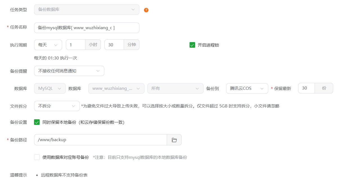Screen dimensions: 338x190
Task: Edit the hour value in 执行周期
Action: pyautogui.click(x=75, y=45)
